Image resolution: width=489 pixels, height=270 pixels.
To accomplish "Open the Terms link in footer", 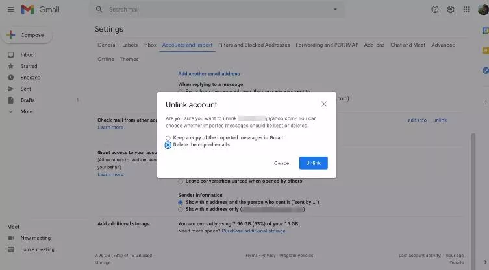I will [251, 255].
